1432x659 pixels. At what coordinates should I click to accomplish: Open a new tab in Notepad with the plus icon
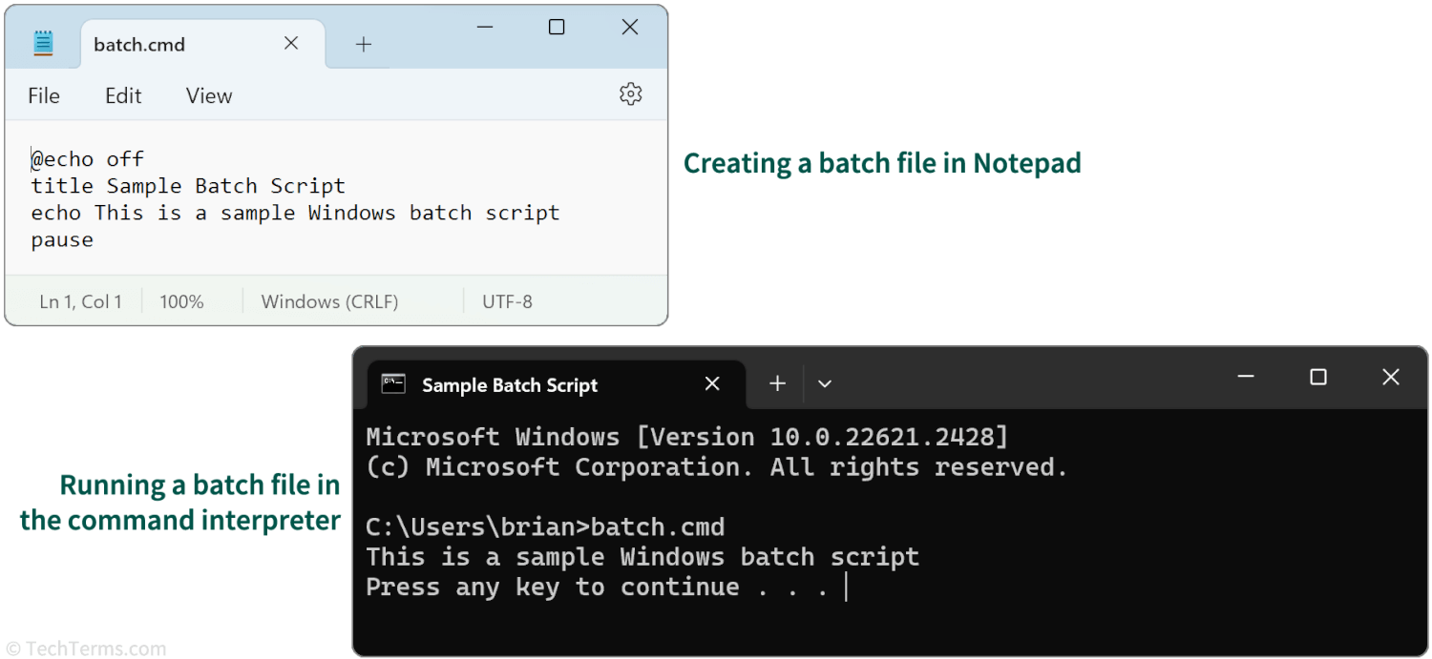[x=364, y=42]
